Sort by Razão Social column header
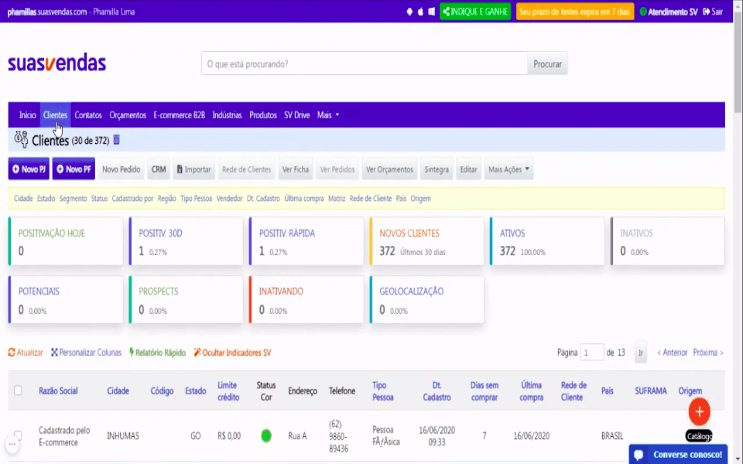The width and height of the screenshot is (743, 464). tap(58, 391)
